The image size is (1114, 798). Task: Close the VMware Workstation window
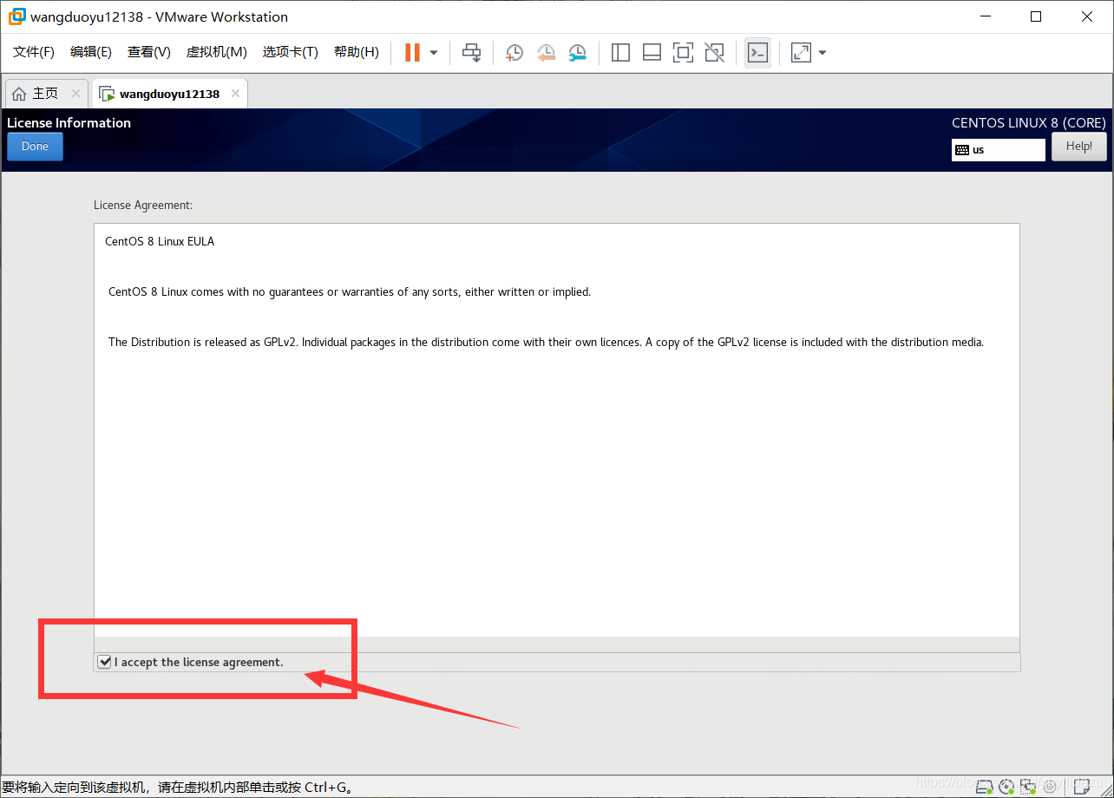[x=1087, y=16]
